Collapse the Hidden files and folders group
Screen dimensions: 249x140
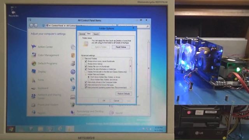pyautogui.click(x=86, y=74)
